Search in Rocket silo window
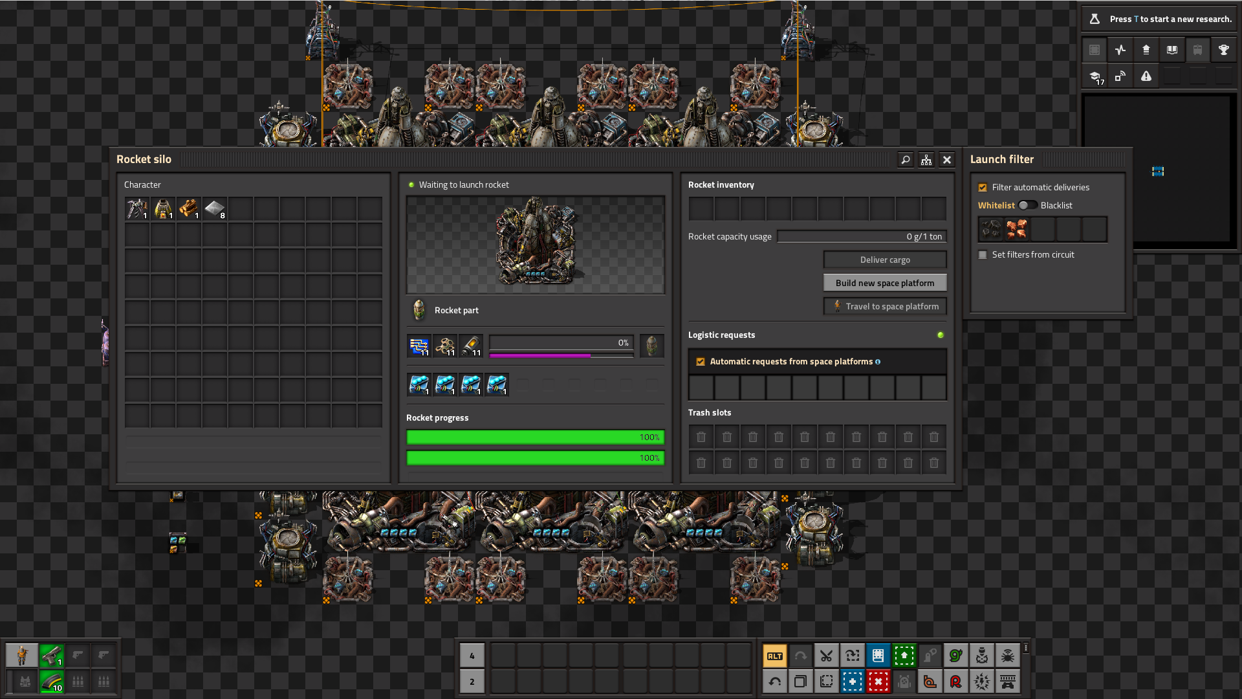Screen dimensions: 1242x699 pos(906,159)
